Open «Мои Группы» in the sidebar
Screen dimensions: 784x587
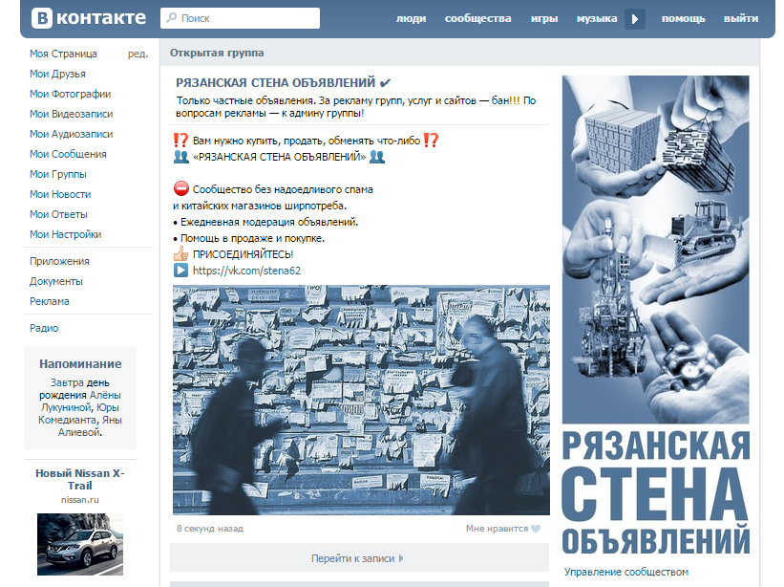(57, 174)
